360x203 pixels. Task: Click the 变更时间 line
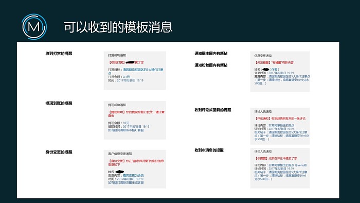point(274,73)
